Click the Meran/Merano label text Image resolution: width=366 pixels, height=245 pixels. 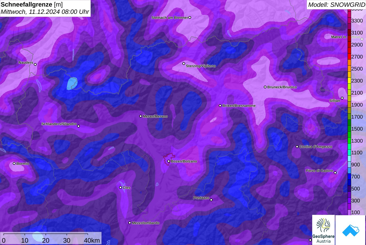(155, 116)
